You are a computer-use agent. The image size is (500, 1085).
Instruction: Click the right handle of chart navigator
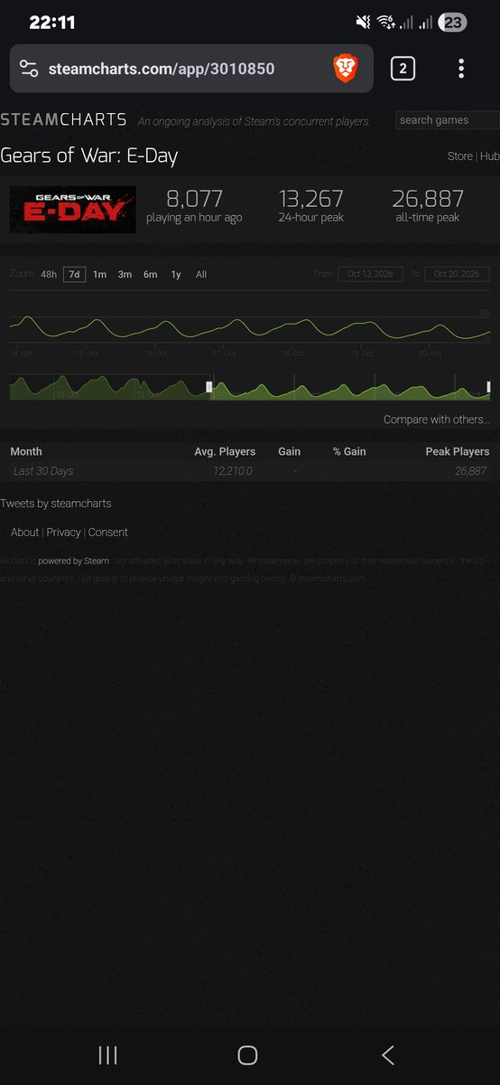[x=488, y=387]
